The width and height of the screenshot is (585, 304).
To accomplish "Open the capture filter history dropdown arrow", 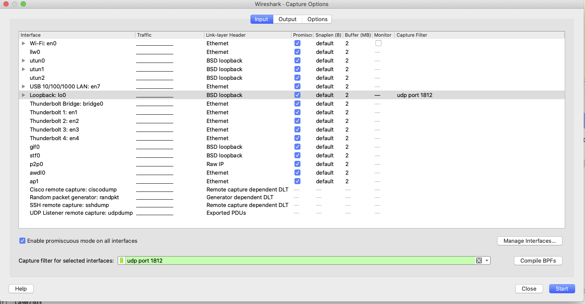I will point(487,260).
